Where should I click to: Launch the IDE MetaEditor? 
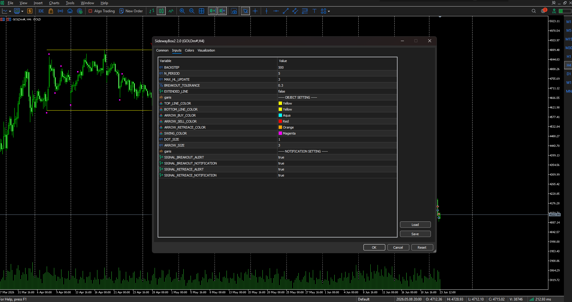pyautogui.click(x=41, y=11)
